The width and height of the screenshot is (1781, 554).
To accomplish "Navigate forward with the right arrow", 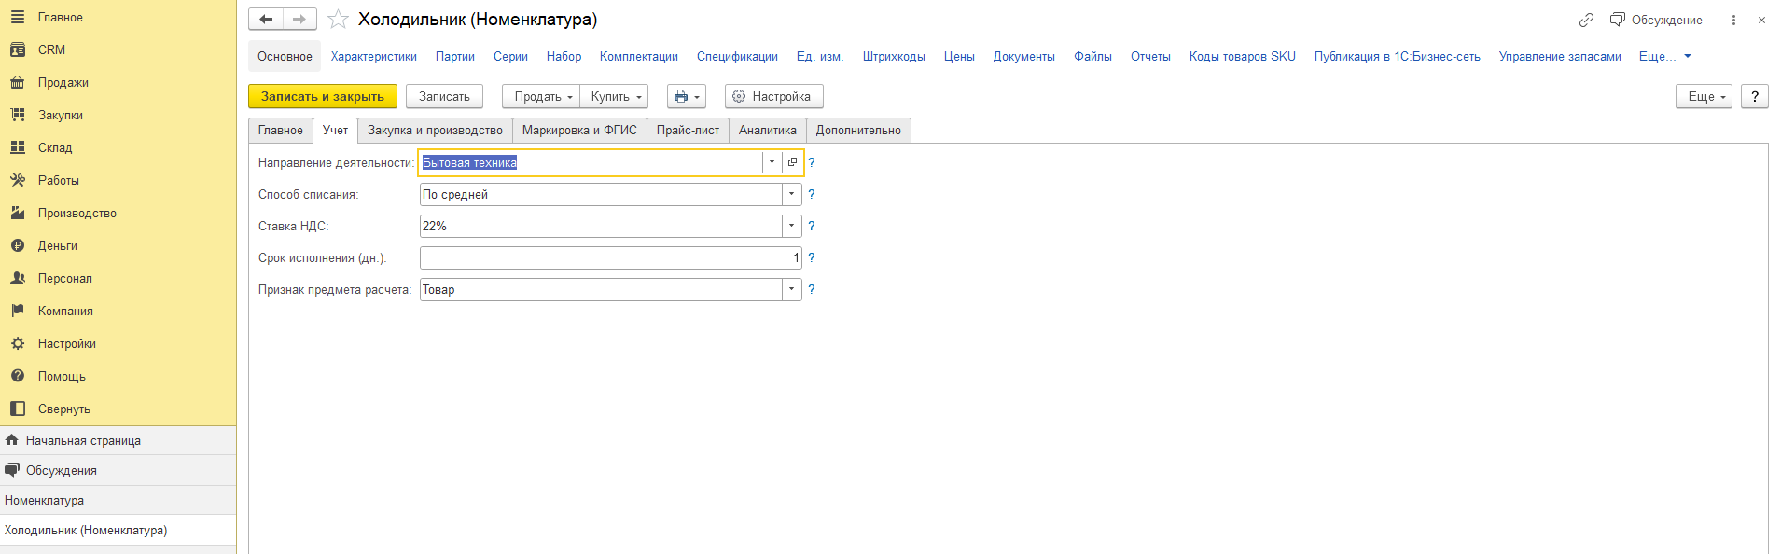I will 299,19.
